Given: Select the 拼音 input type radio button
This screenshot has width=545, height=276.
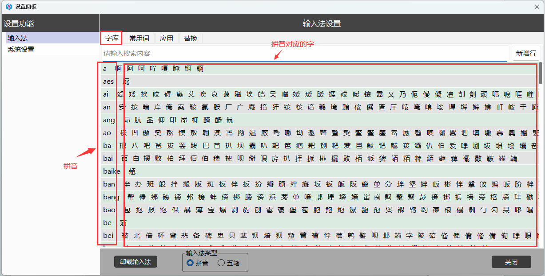Looking at the screenshot, I should pyautogui.click(x=190, y=263).
